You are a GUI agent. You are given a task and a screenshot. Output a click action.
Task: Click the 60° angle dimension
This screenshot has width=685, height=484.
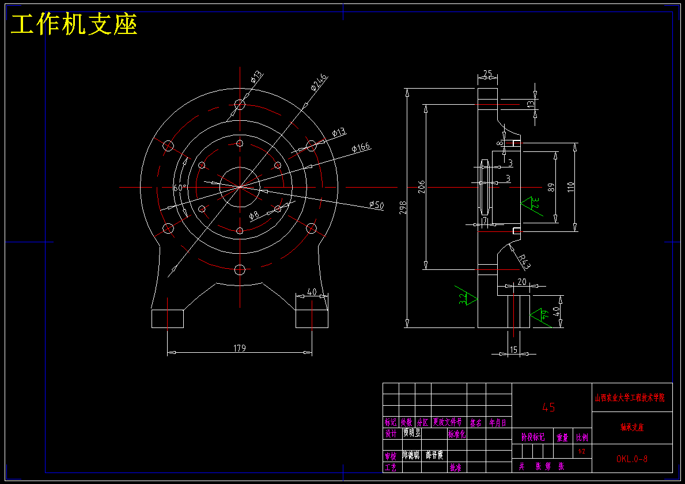click(180, 188)
